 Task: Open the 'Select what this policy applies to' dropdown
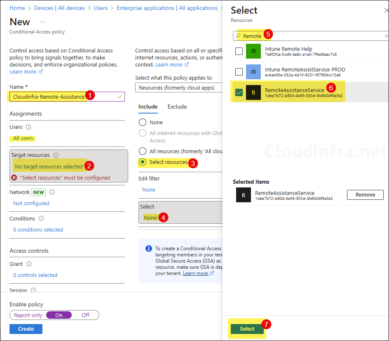point(179,88)
